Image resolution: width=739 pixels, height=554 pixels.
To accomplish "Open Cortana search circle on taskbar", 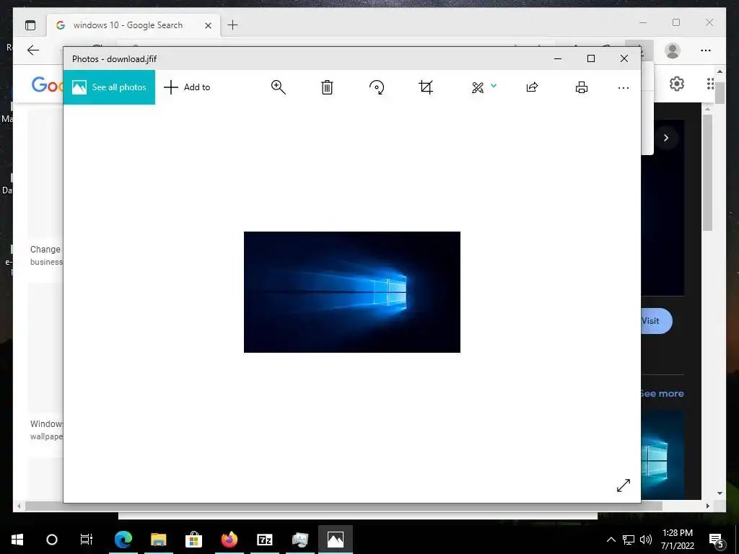I will point(52,540).
